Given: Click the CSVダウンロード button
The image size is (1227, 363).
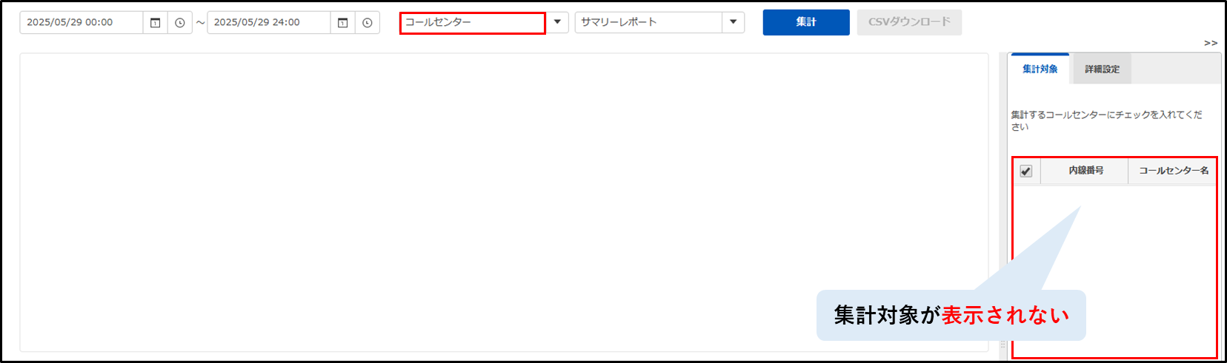Looking at the screenshot, I should (909, 22).
